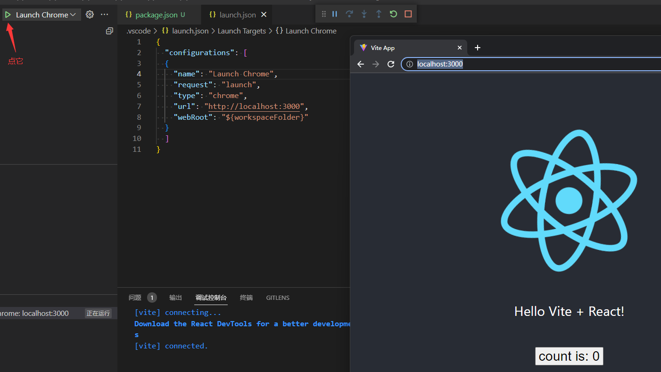Screen dimensions: 661x372
Task: Select Launch Targets in the breadcrumb
Action: [x=242, y=31]
